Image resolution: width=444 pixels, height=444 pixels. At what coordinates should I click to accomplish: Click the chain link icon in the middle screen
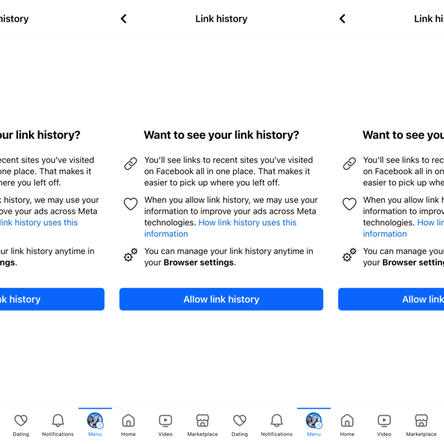(x=130, y=164)
